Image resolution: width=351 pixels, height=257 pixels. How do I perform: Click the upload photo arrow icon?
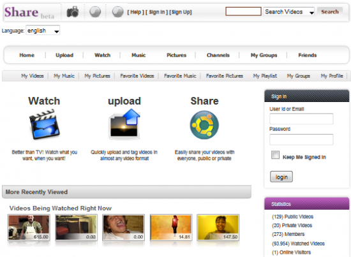pos(124,124)
